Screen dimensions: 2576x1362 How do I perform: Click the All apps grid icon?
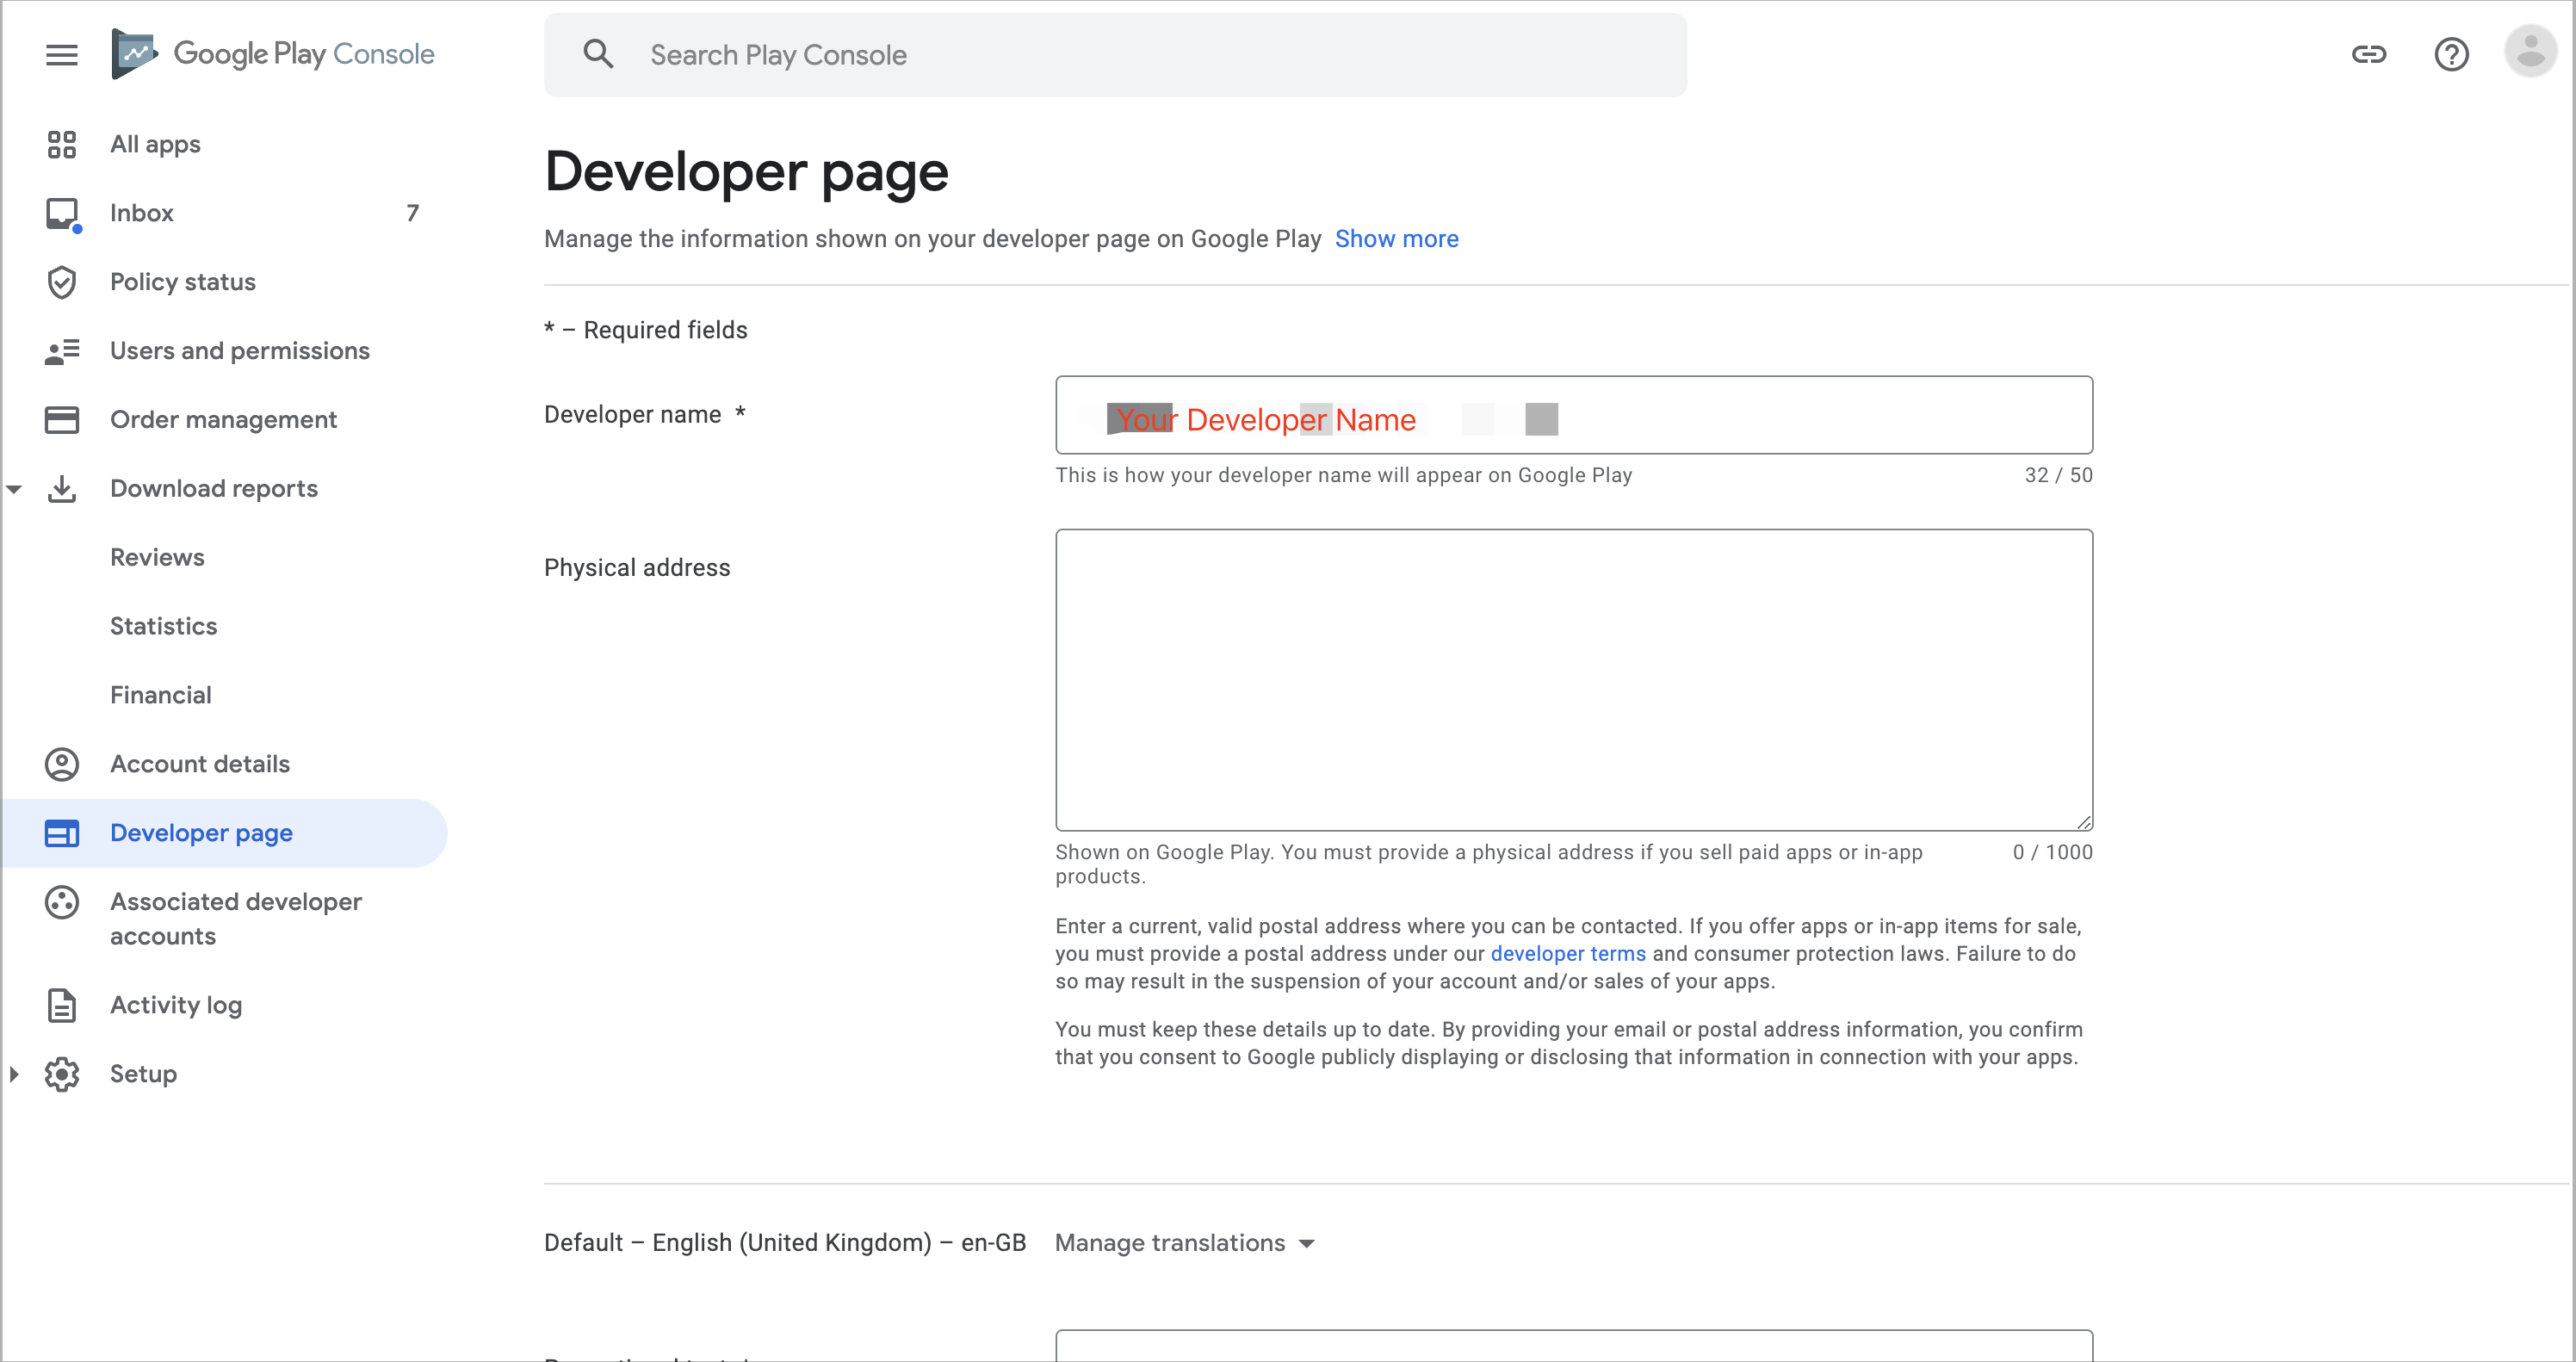pos(62,144)
